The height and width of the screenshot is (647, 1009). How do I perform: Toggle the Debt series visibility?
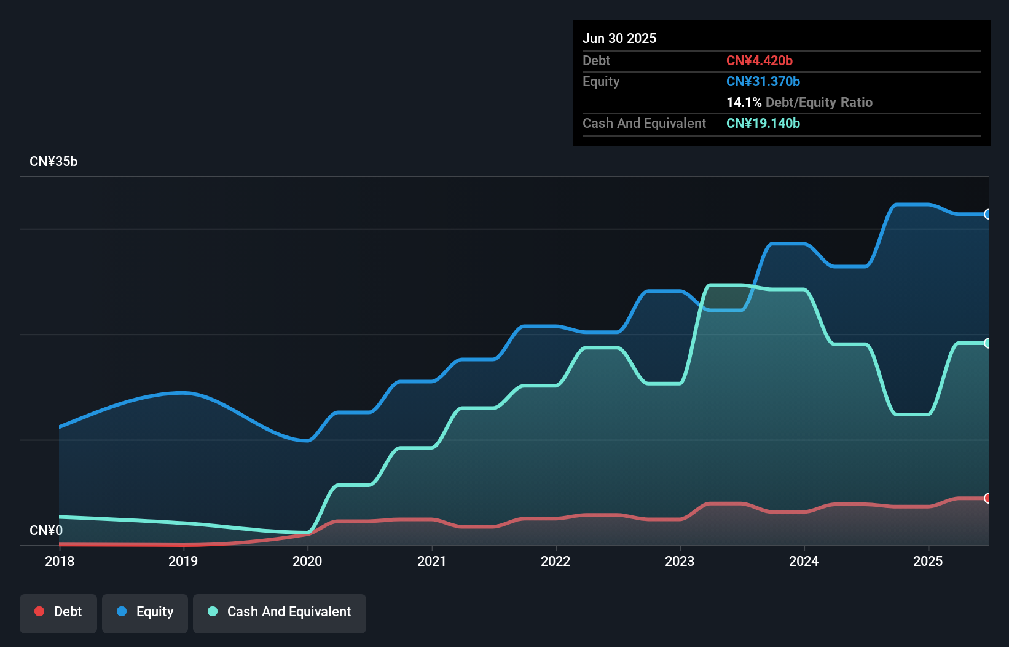58,613
